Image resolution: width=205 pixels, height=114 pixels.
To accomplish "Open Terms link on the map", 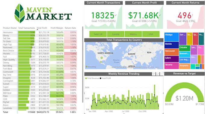I will point(157,67).
